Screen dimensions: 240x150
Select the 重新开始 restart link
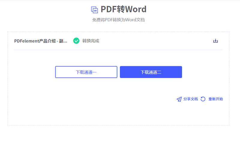point(215,99)
